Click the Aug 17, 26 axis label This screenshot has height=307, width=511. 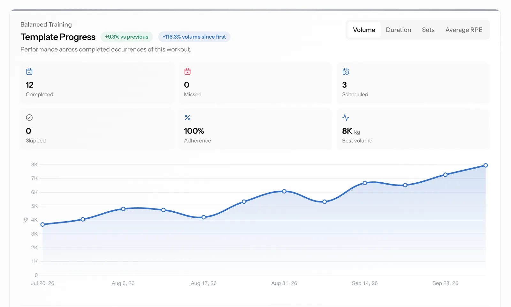point(204,283)
